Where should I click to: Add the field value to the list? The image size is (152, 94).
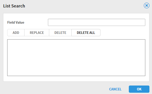(16, 33)
